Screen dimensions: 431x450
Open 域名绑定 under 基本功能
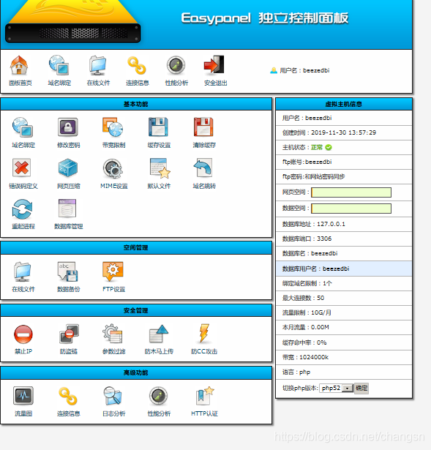(23, 127)
